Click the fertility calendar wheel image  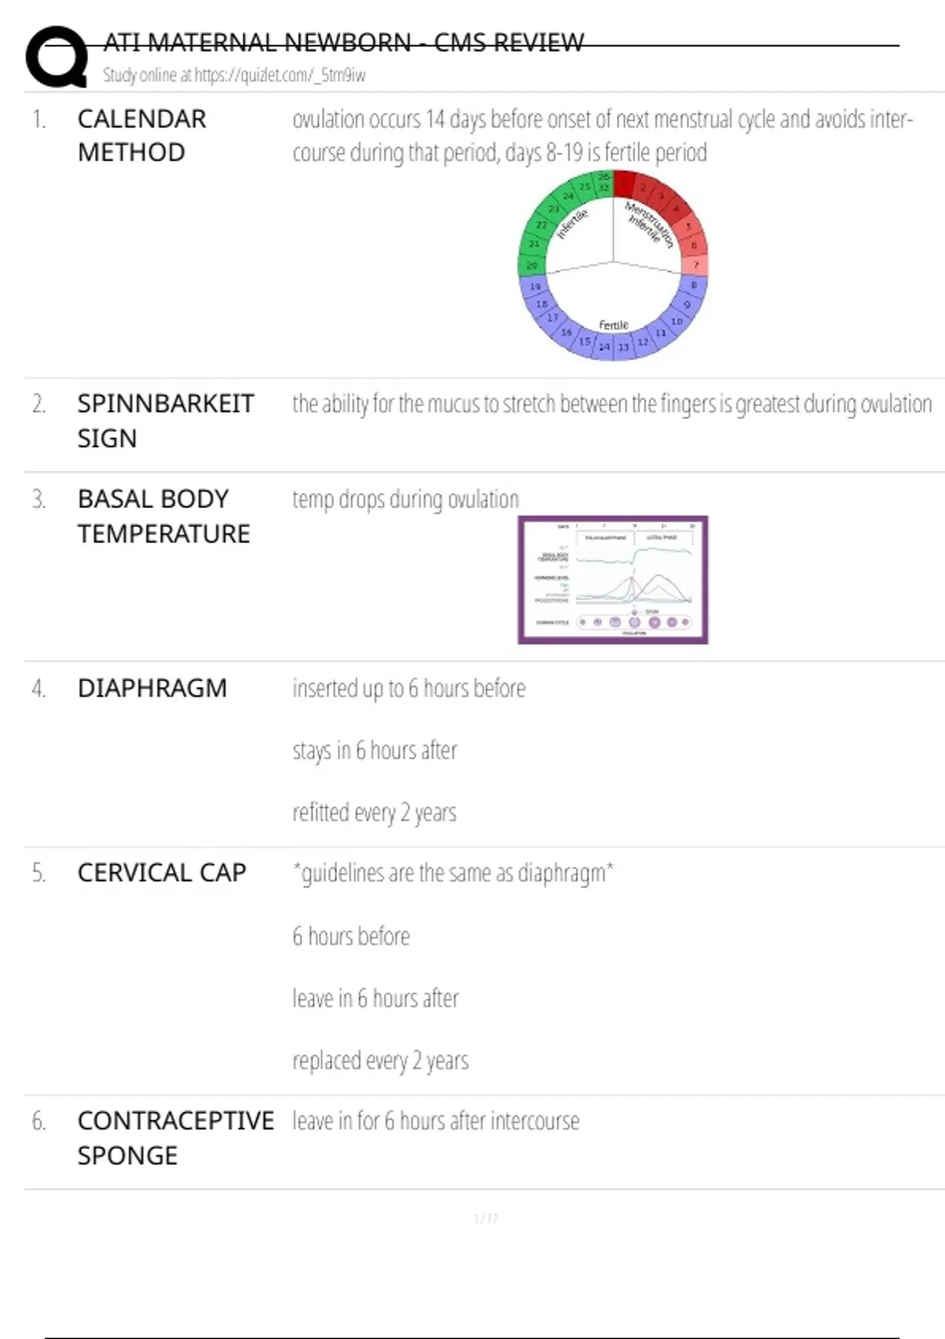click(x=613, y=265)
